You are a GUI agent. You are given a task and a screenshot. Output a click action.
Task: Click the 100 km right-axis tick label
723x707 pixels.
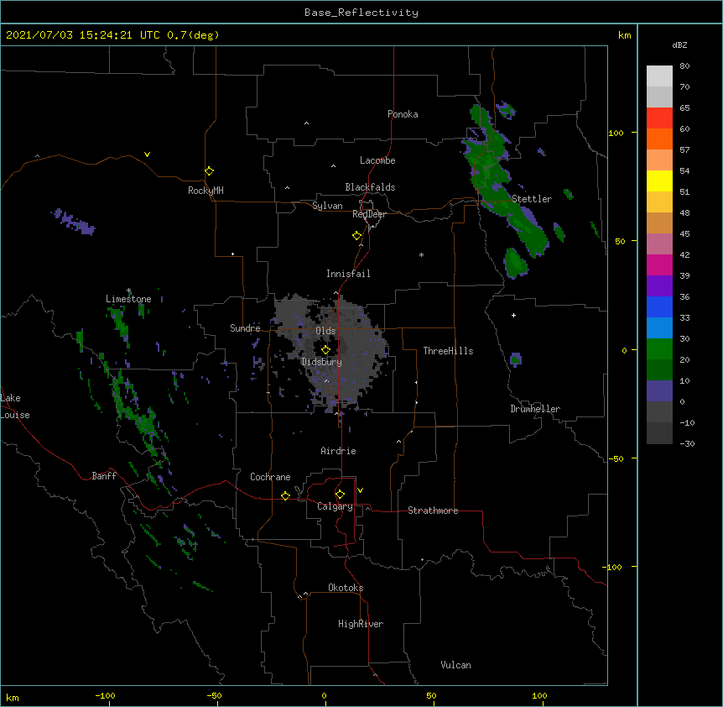(616, 133)
